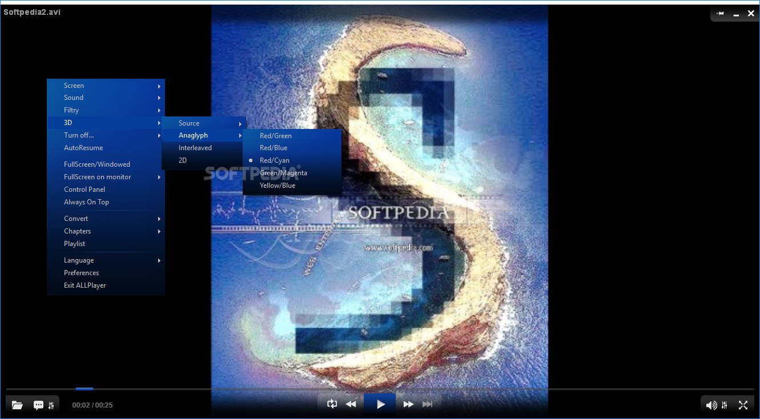Expand the Language submenu
Image resolution: width=760 pixels, height=419 pixels.
[106, 260]
